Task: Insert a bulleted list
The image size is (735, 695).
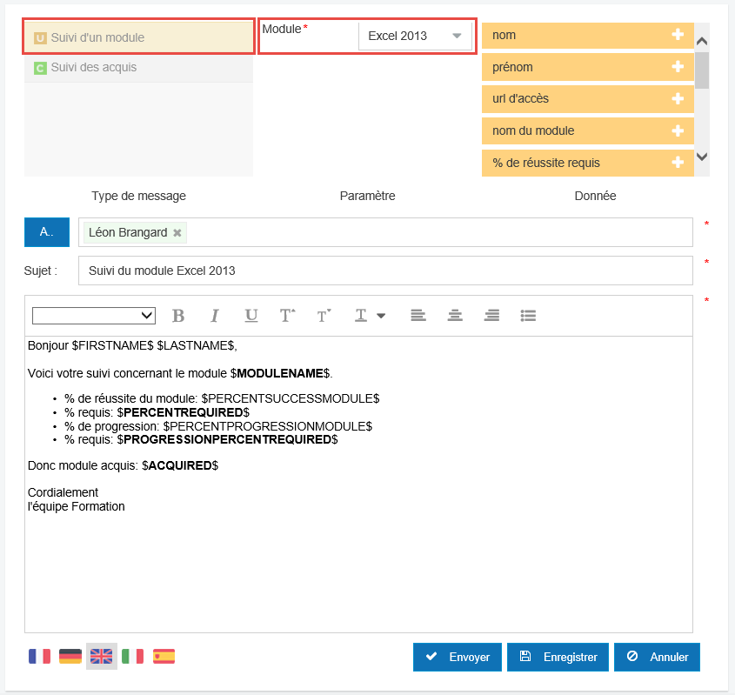Action: click(528, 315)
